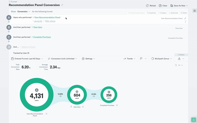Click the 604 users donut
This screenshot has height=123, width=197.
click(x=77, y=95)
